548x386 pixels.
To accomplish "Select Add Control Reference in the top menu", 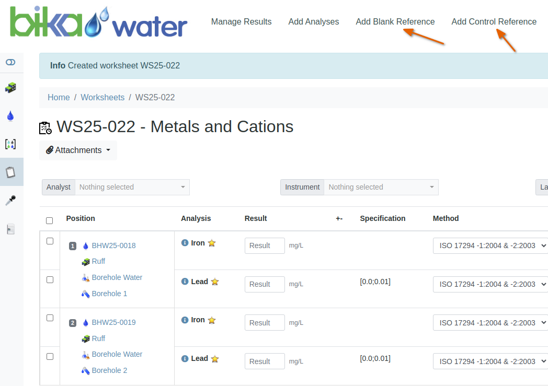I will 494,21.
